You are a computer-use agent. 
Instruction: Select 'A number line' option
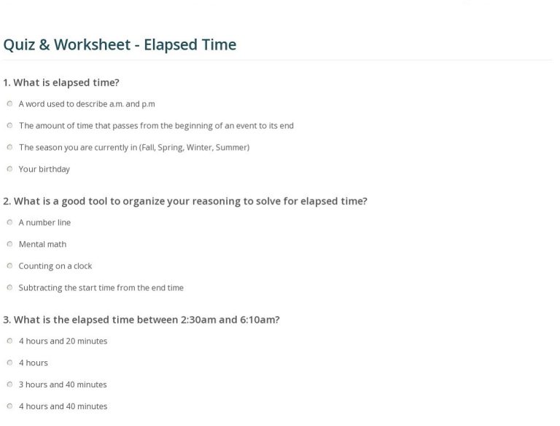coord(9,223)
